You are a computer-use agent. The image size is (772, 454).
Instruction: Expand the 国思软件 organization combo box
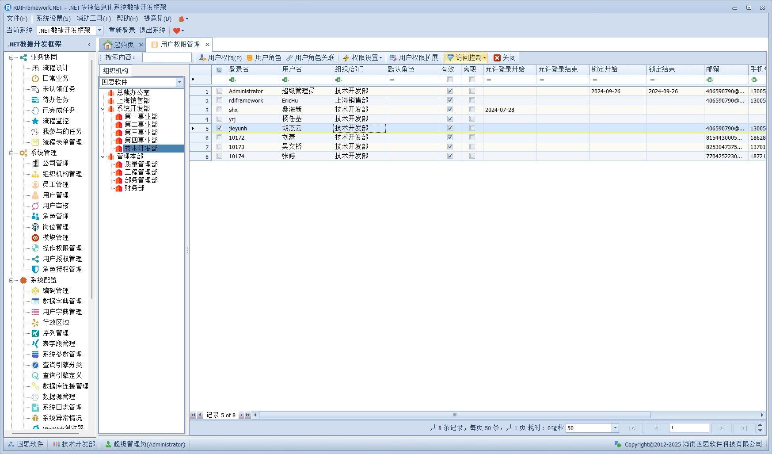click(x=179, y=82)
